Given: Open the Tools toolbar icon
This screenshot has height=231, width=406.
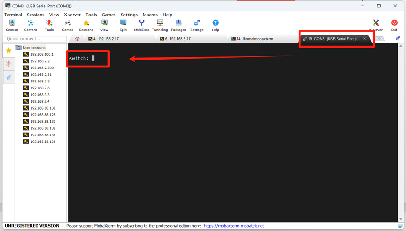Looking at the screenshot, I should point(49,25).
